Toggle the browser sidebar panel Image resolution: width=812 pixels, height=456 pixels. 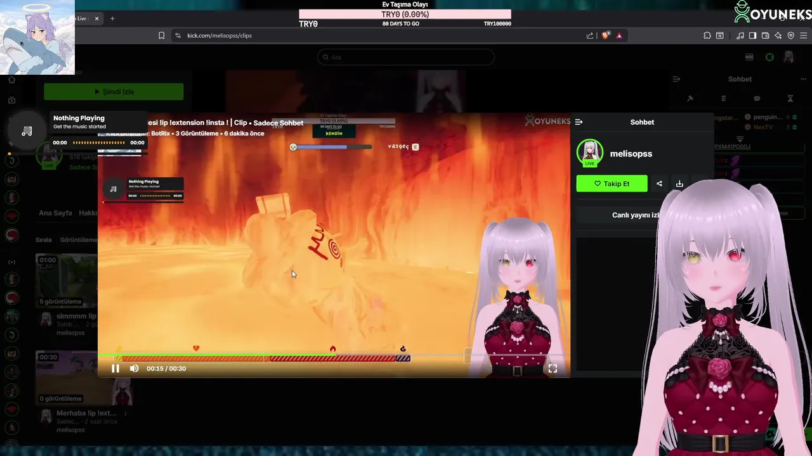pyautogui.click(x=752, y=35)
